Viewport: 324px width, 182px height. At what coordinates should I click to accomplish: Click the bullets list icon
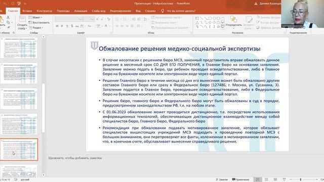coord(117,19)
